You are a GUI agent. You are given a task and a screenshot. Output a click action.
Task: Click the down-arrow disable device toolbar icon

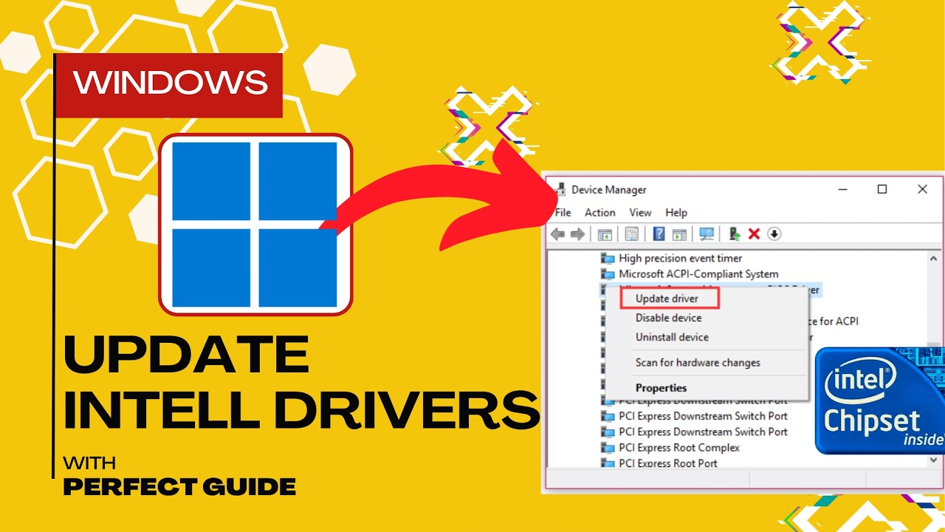[x=774, y=234]
